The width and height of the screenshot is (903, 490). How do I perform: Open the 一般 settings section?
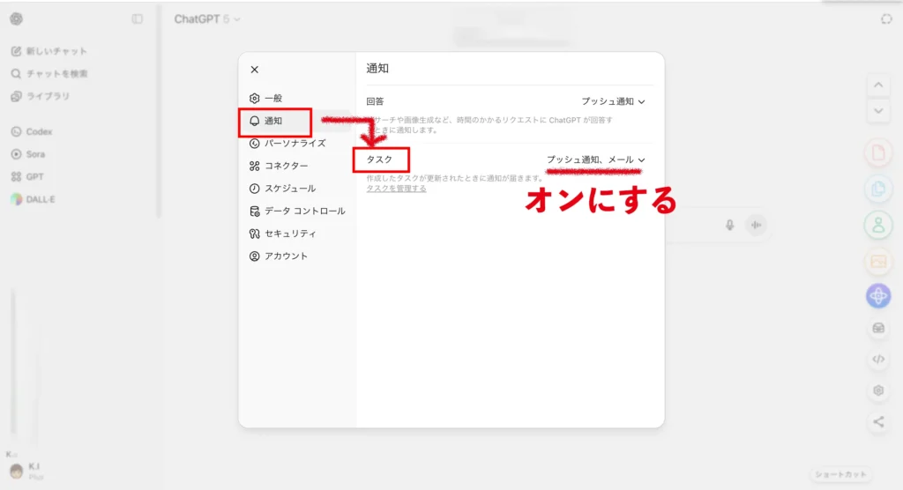coord(297,99)
